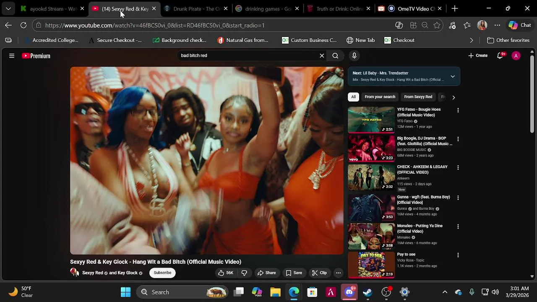Switch to the Drunk Pirate tab

197,8
